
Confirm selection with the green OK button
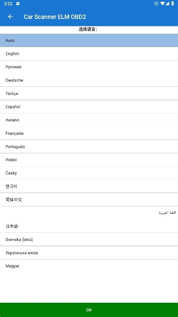89,310
